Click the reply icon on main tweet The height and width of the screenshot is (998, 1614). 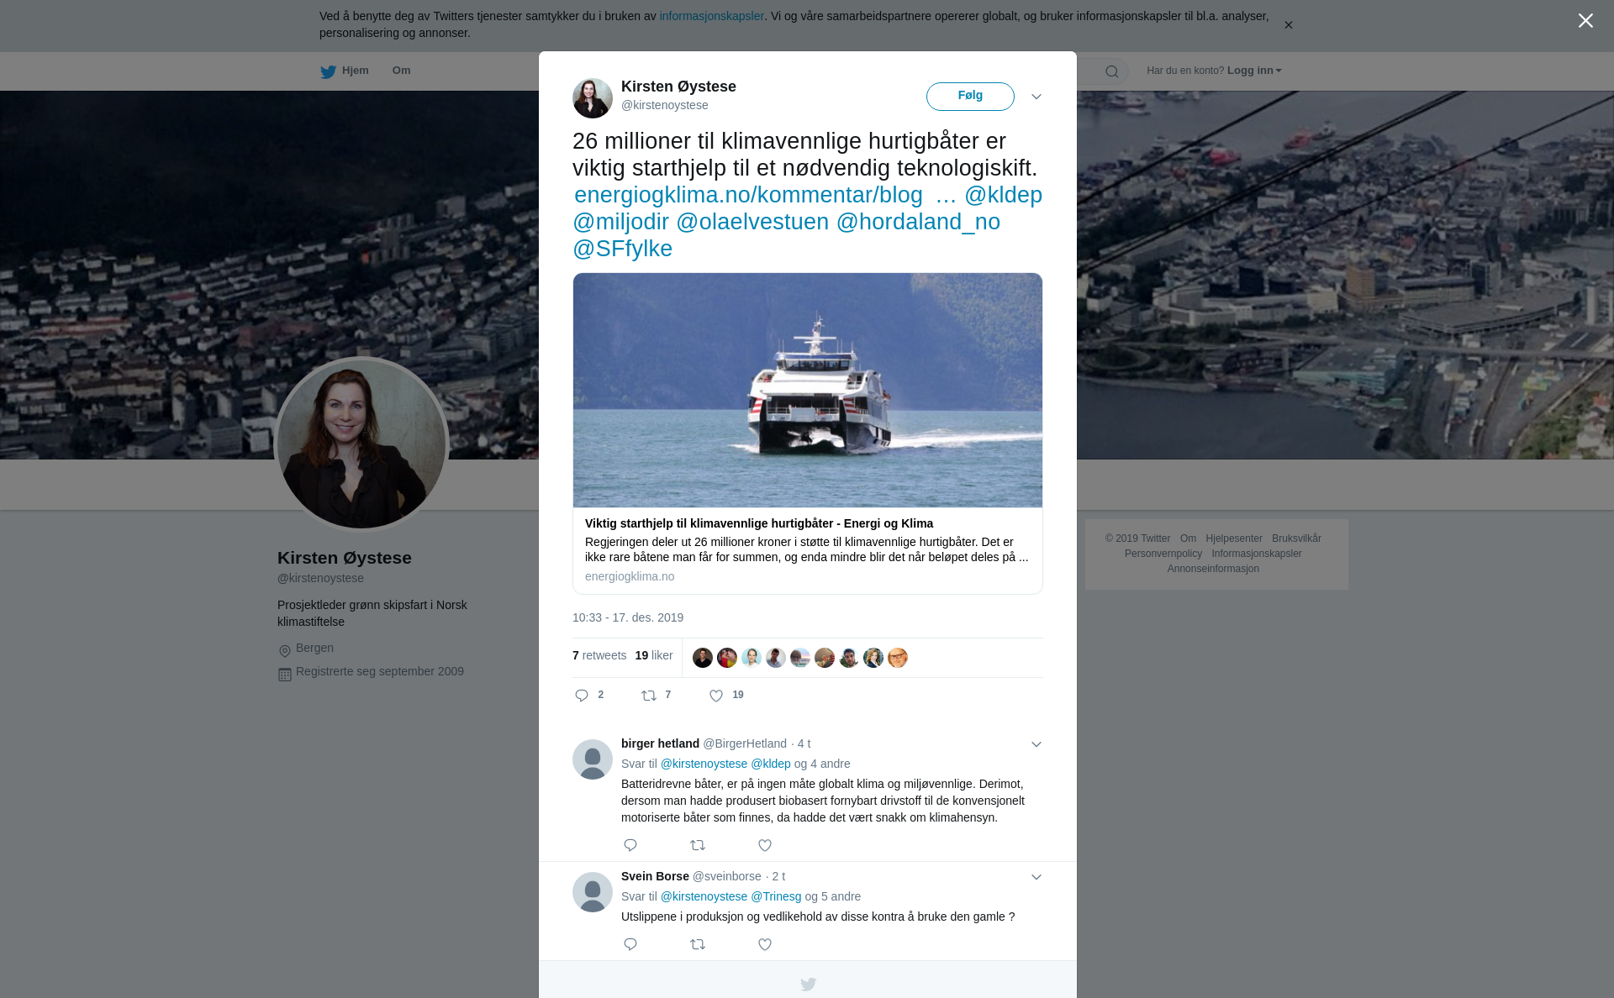point(582,696)
